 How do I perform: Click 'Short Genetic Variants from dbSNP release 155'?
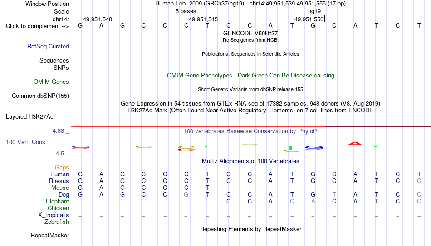pyautogui.click(x=250, y=90)
